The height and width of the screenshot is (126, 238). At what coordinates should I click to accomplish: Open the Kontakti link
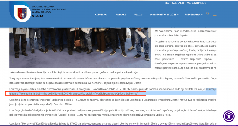coord(178,3)
